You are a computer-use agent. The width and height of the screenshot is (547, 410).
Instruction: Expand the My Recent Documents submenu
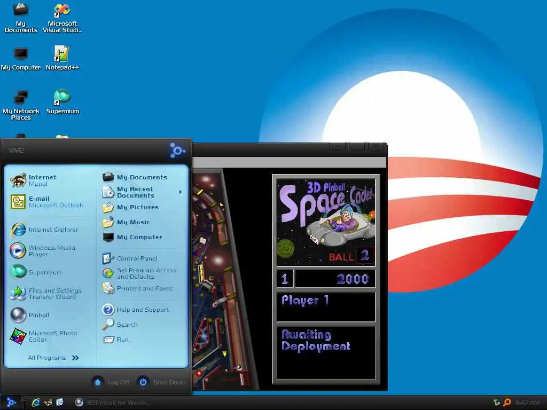tap(141, 192)
